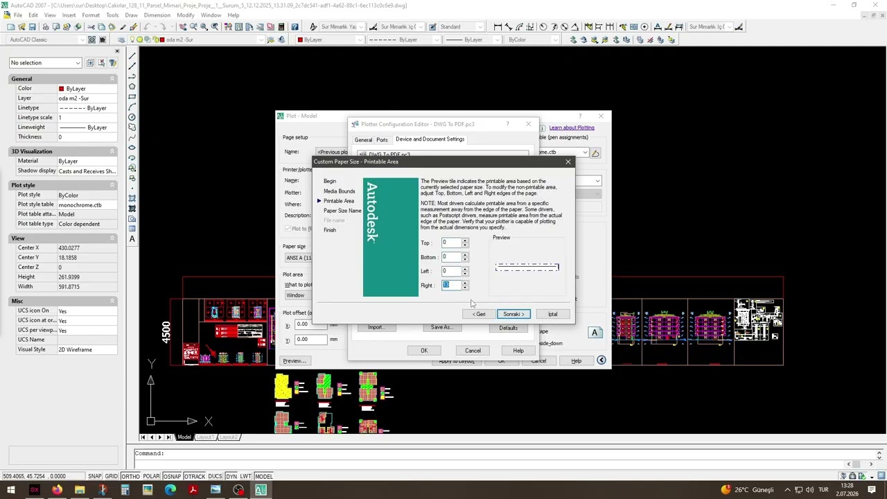Open the Learn about Plotting link
This screenshot has width=887, height=499.
click(x=572, y=128)
